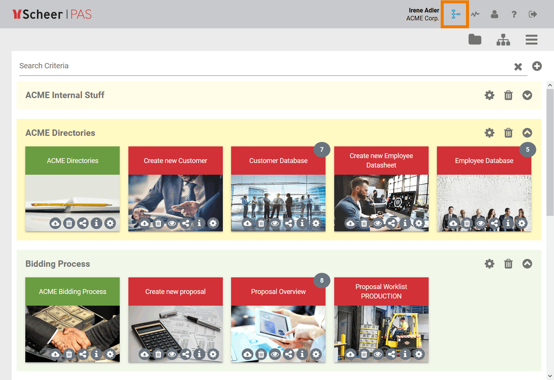Trash icon on Employee Database tile

pos(467,223)
